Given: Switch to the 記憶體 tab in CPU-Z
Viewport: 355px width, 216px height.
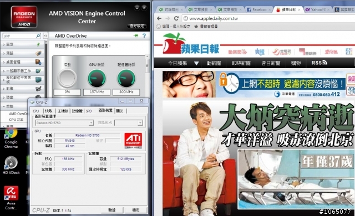Looking at the screenshot, I should pyautogui.click(x=77, y=111).
